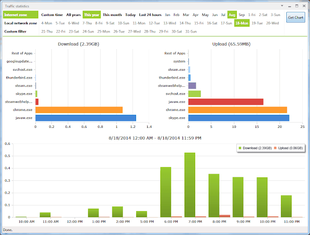
Task: Click the skype.exe blue upload bar
Action: click(x=239, y=118)
